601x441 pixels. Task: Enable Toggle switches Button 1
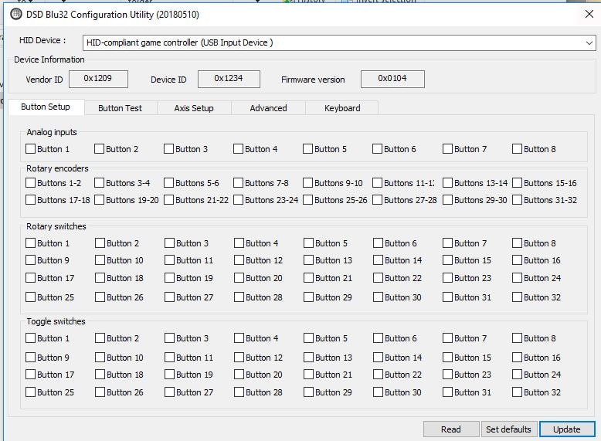31,338
